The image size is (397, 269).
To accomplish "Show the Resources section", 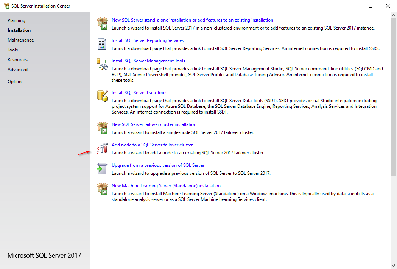I will [17, 60].
